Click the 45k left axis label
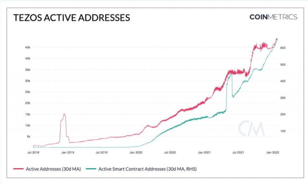 coord(28,47)
